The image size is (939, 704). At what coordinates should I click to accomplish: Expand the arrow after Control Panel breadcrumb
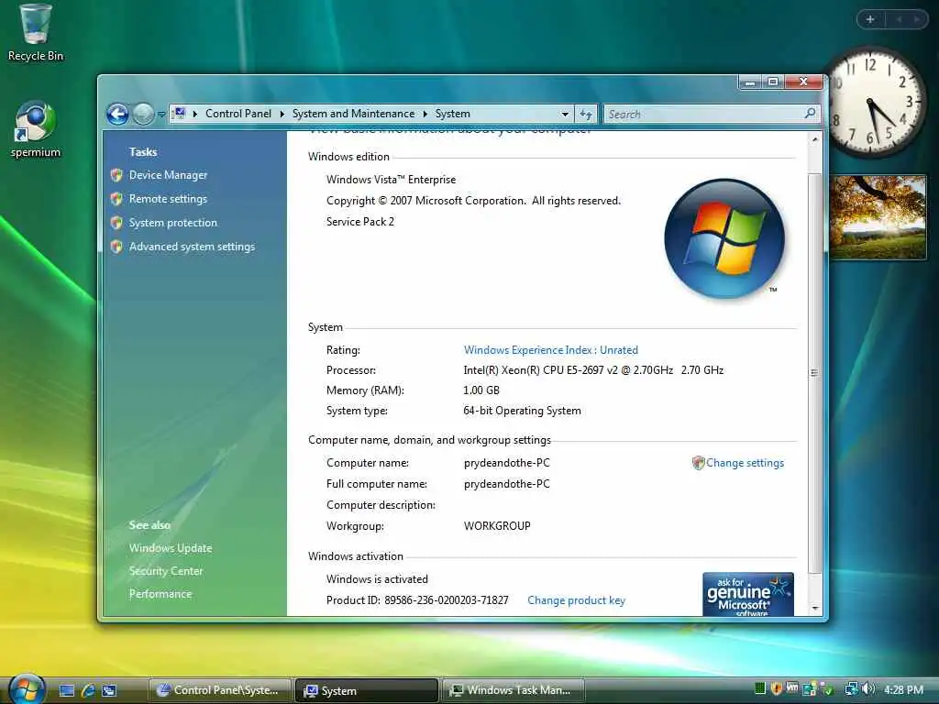[x=282, y=114]
